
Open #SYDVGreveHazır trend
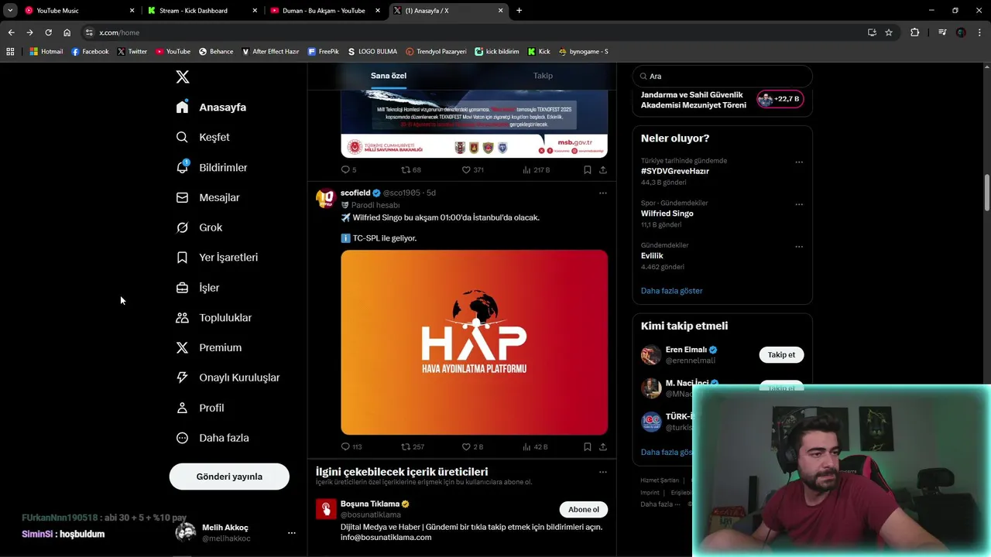[x=676, y=171]
